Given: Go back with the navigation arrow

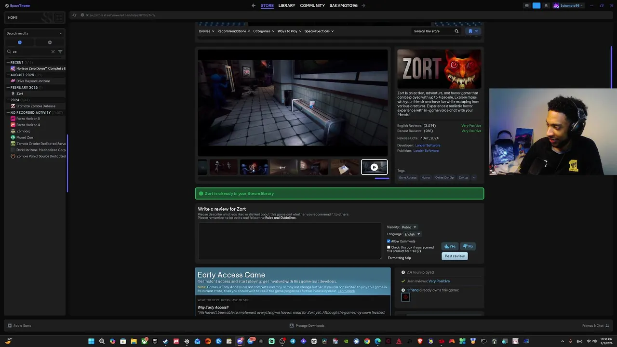Looking at the screenshot, I should pos(254,6).
